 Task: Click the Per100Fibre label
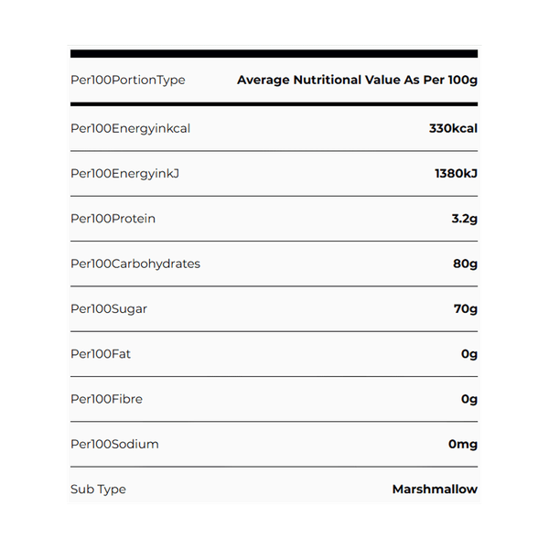106,399
